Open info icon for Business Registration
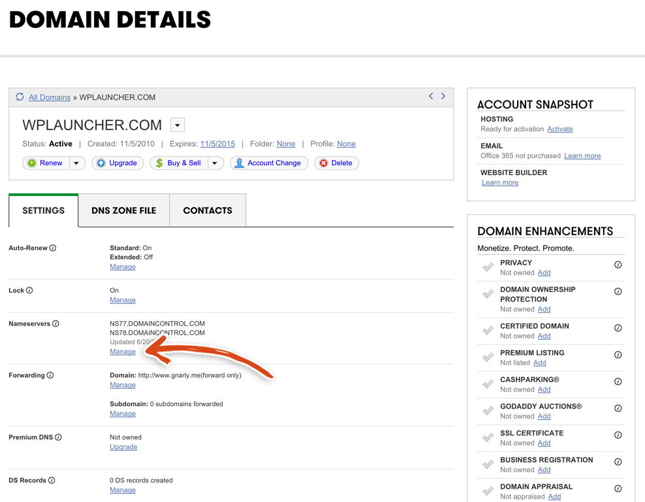Viewport: 645px width, 502px height. [x=618, y=462]
